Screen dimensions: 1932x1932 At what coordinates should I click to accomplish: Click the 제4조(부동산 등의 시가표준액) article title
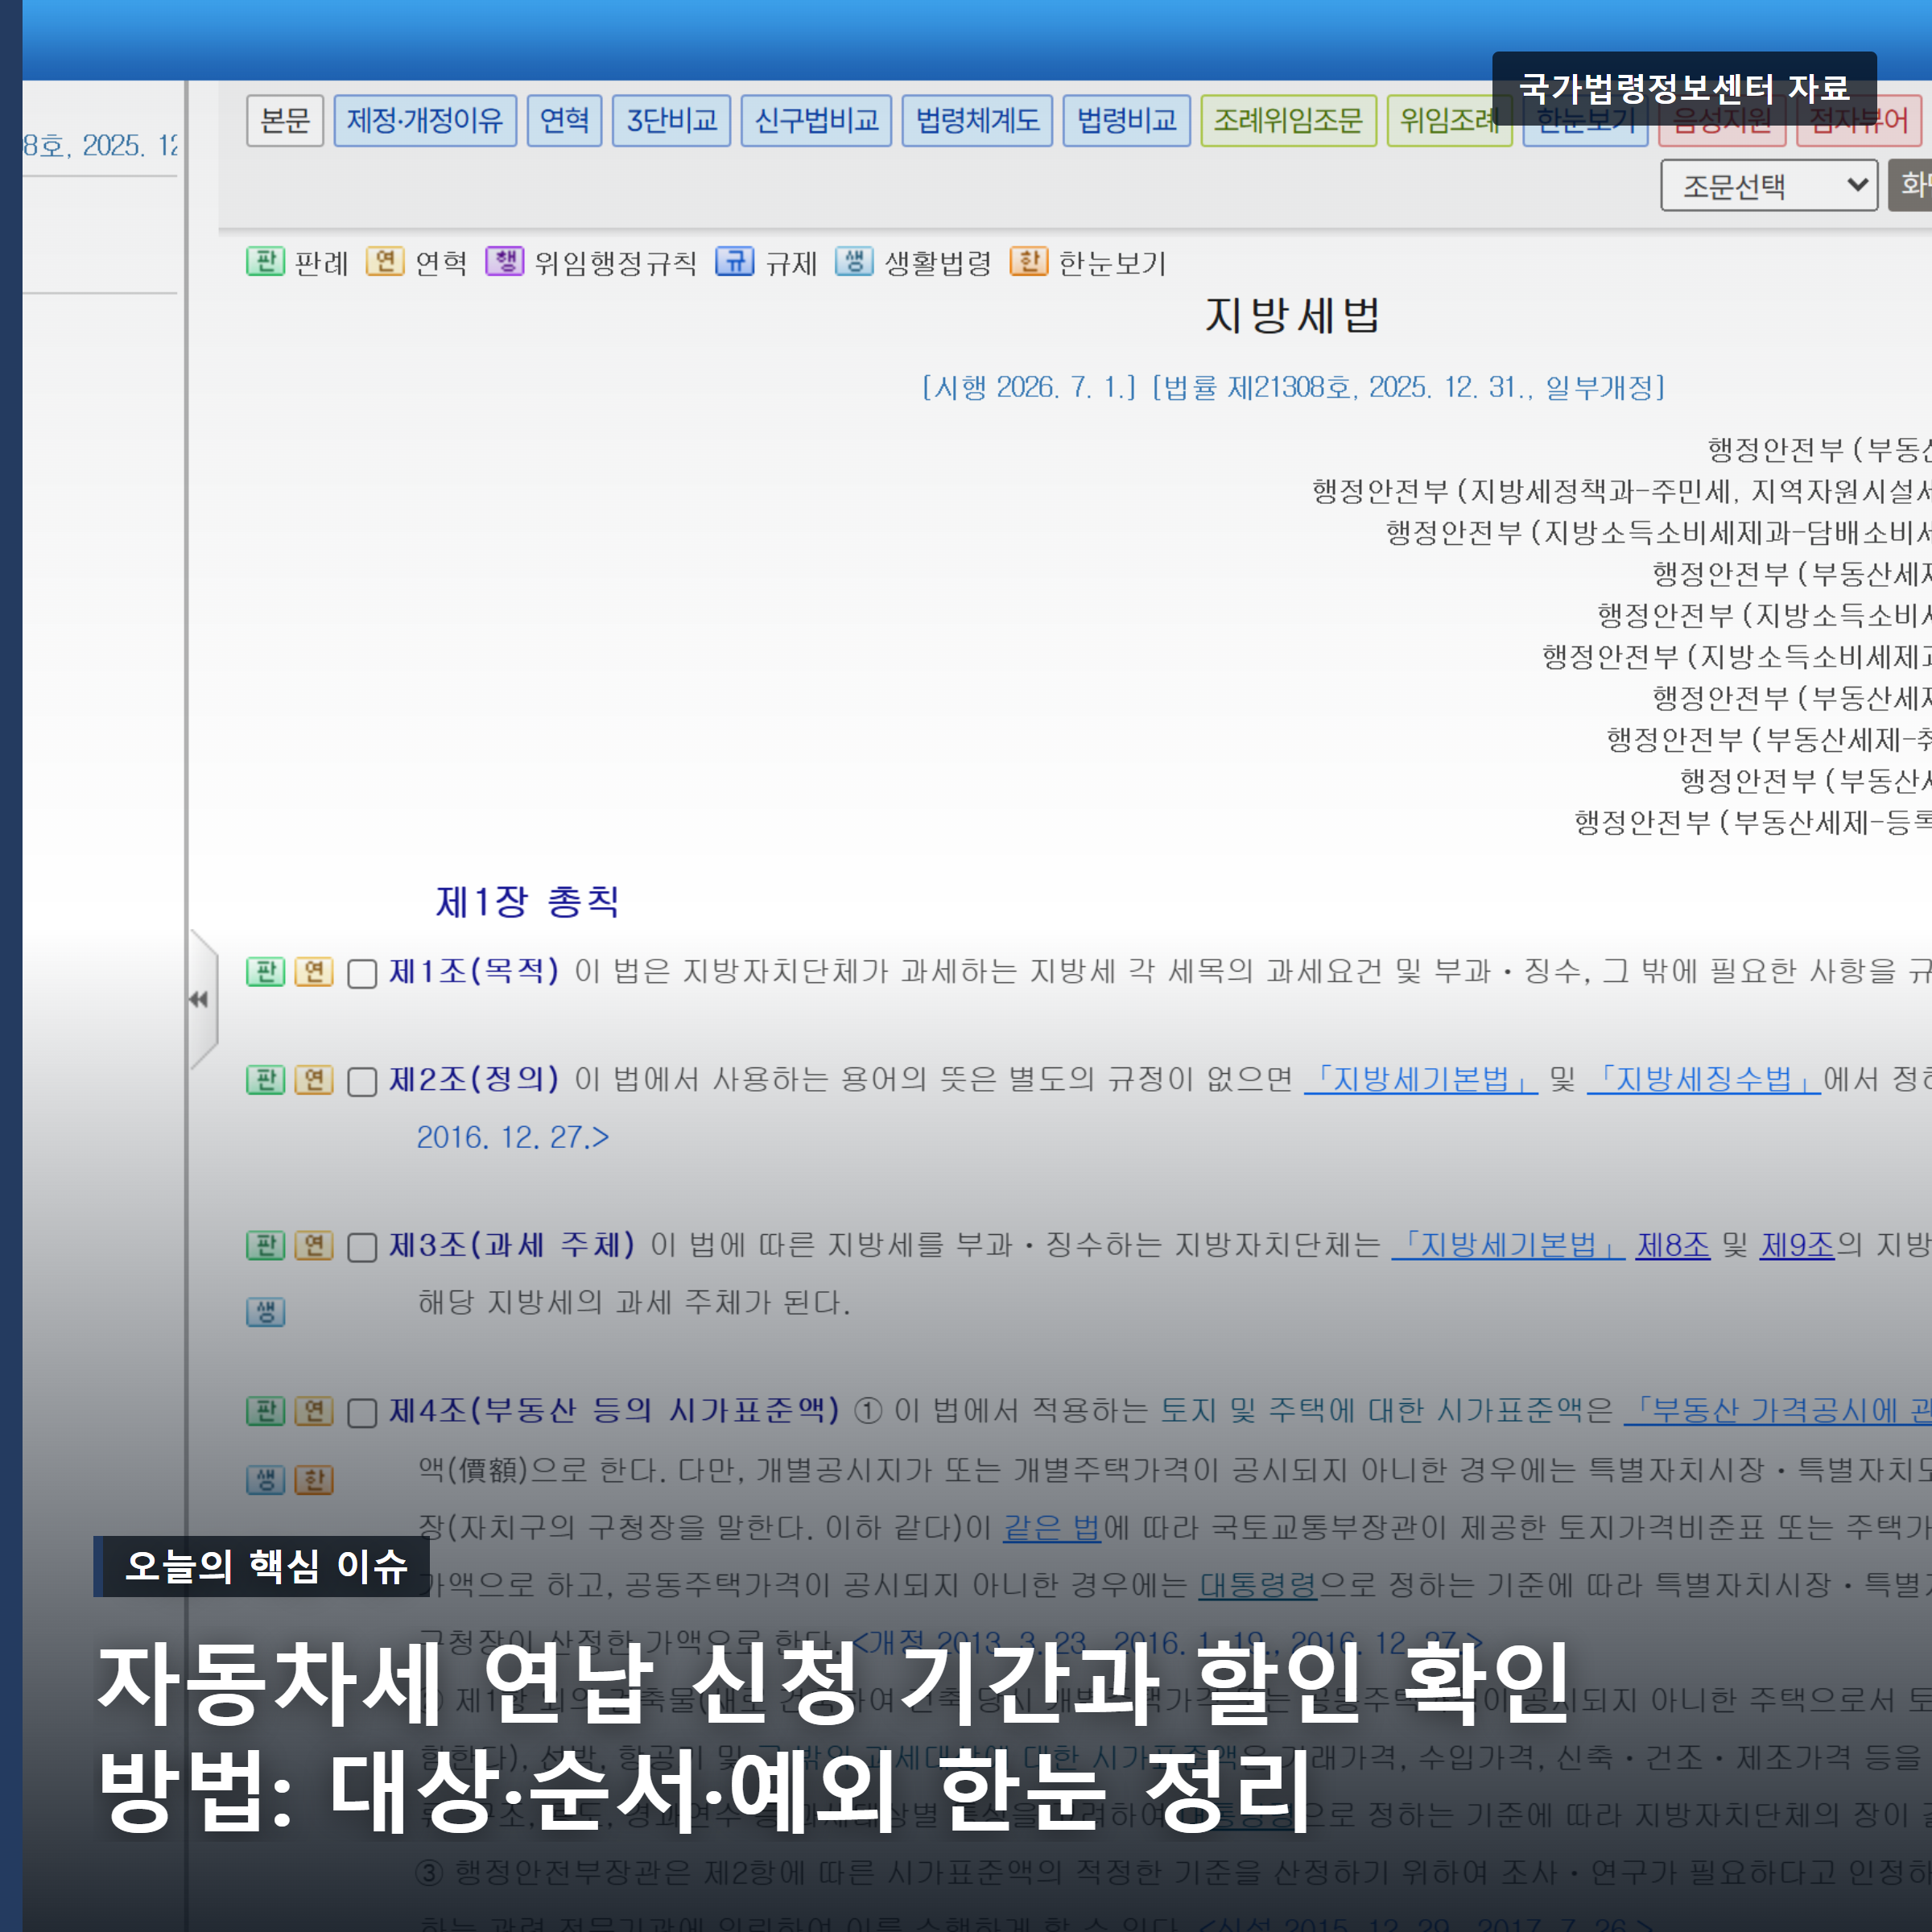click(614, 1410)
